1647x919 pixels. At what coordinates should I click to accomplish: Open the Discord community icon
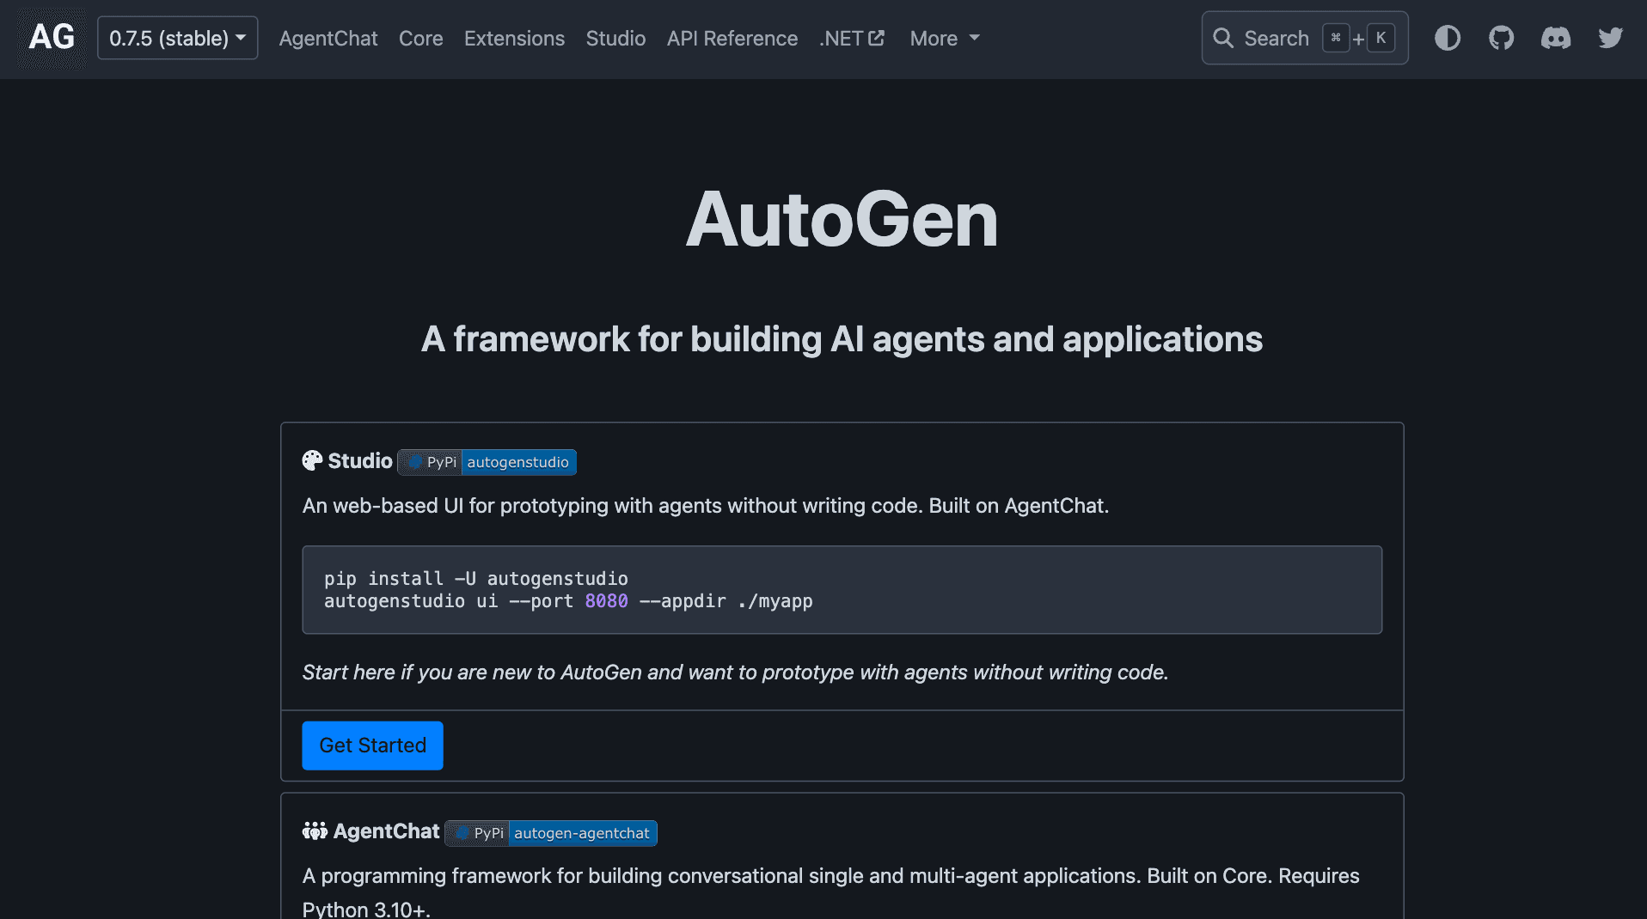point(1557,38)
